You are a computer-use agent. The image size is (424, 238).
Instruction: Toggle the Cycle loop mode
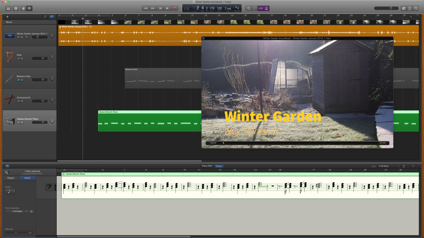click(248, 8)
